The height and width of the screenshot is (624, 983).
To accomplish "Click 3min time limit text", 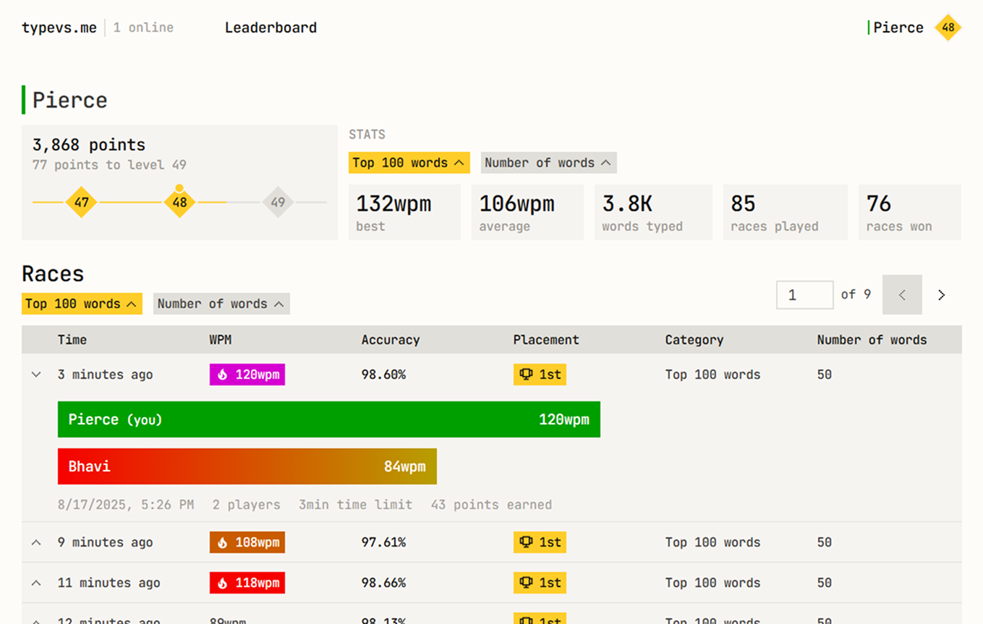I will [x=355, y=505].
